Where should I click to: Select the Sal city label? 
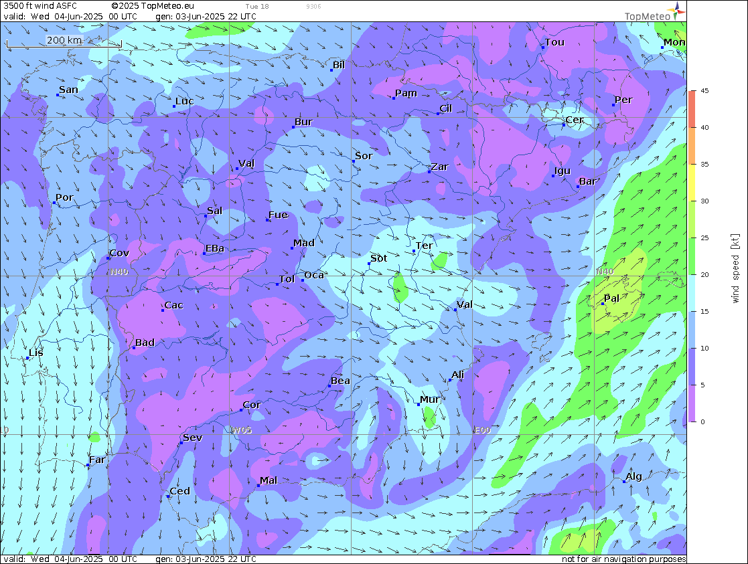pyautogui.click(x=215, y=211)
